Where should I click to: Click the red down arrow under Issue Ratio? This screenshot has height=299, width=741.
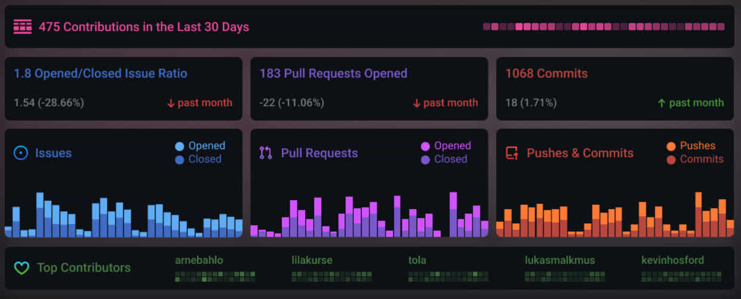click(x=171, y=103)
